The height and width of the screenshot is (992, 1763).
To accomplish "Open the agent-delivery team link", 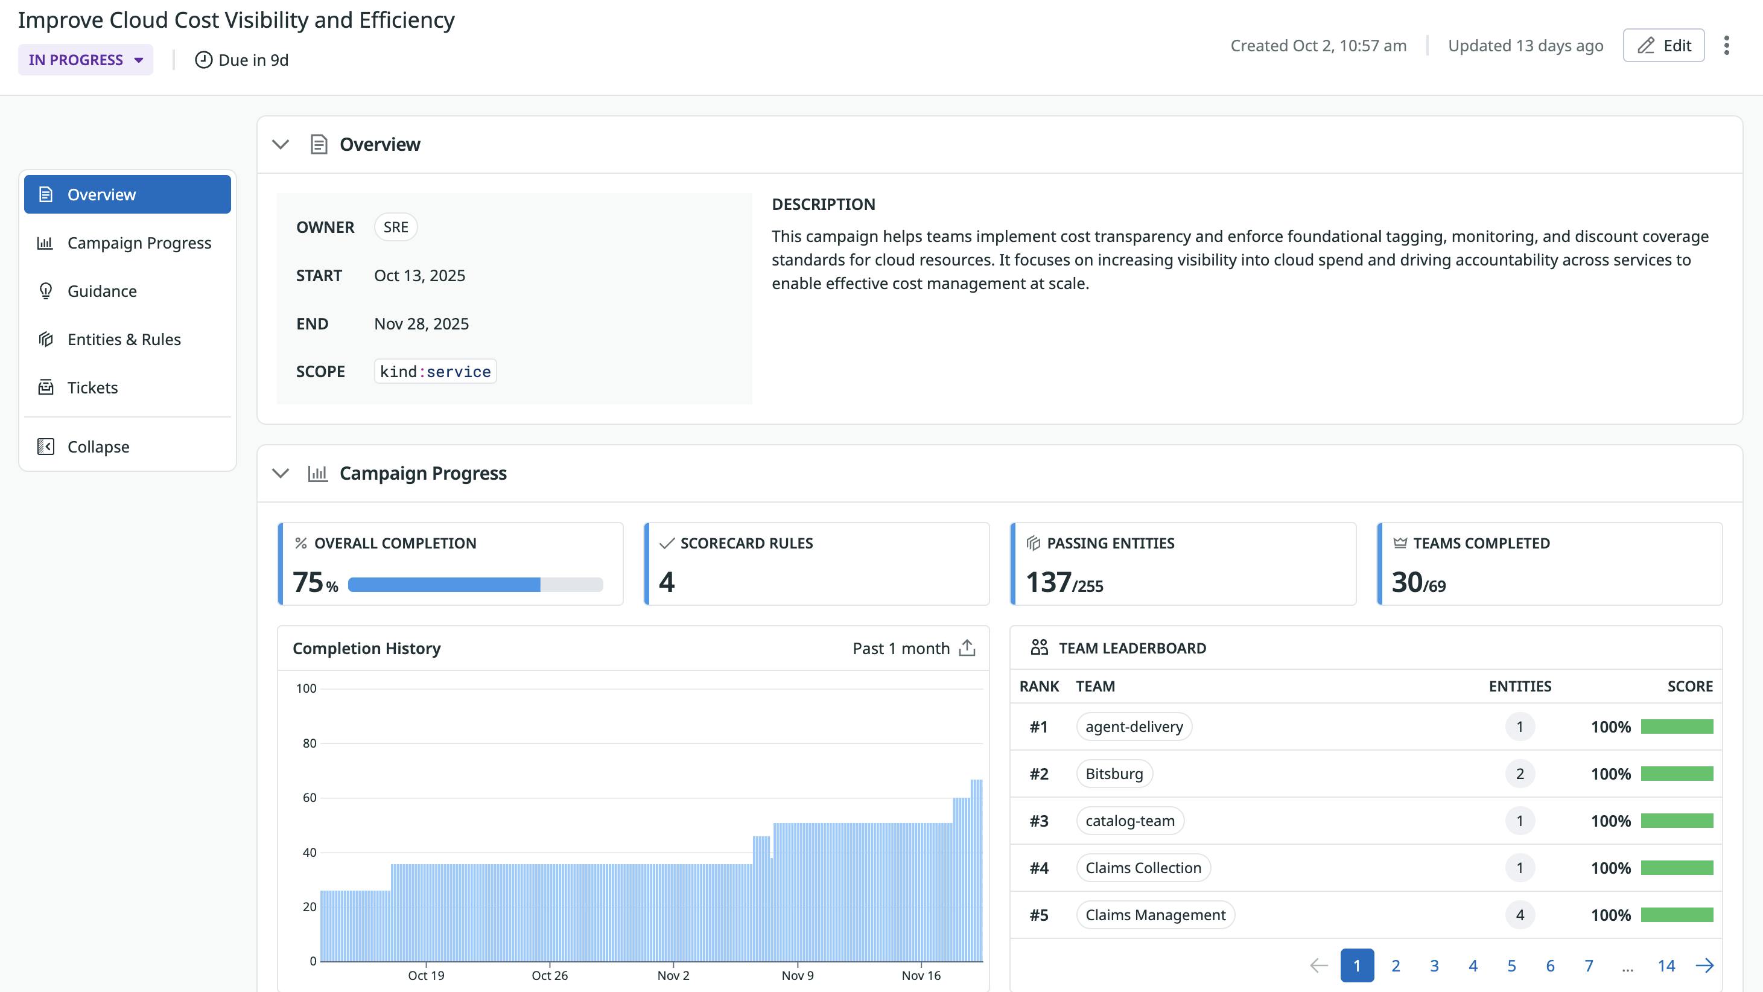I will tap(1133, 727).
